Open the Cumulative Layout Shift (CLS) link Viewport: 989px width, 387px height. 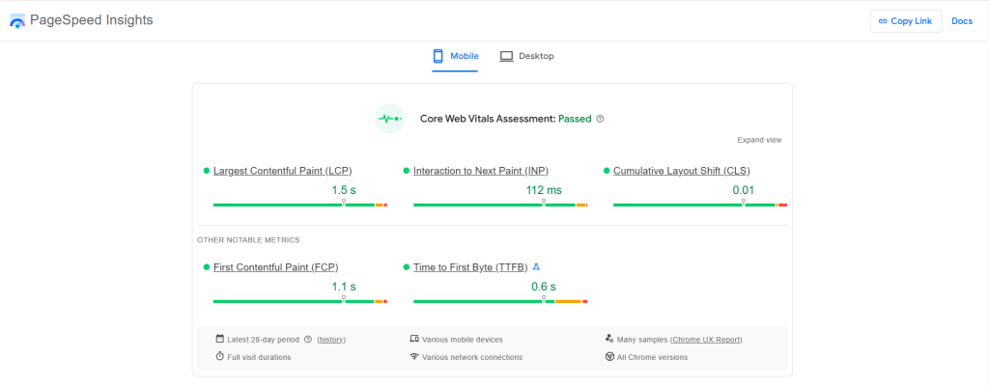pos(681,171)
